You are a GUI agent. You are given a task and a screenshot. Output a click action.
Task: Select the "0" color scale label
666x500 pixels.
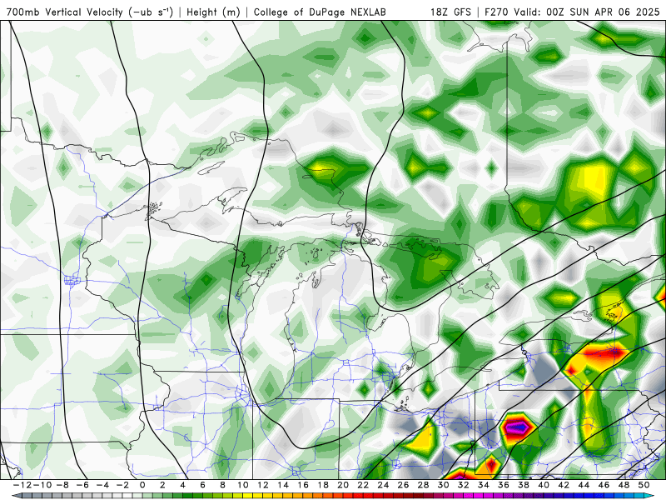point(142,485)
